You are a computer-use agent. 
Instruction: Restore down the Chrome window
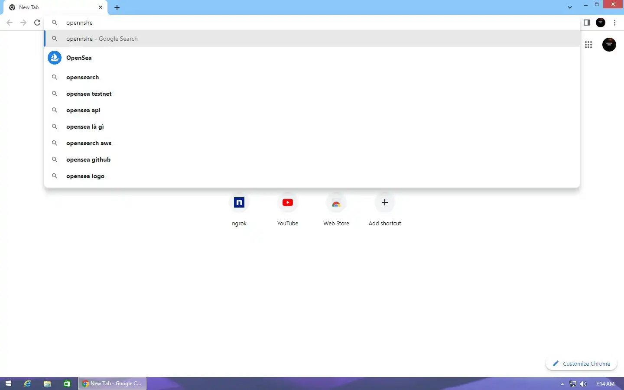coord(597,4)
